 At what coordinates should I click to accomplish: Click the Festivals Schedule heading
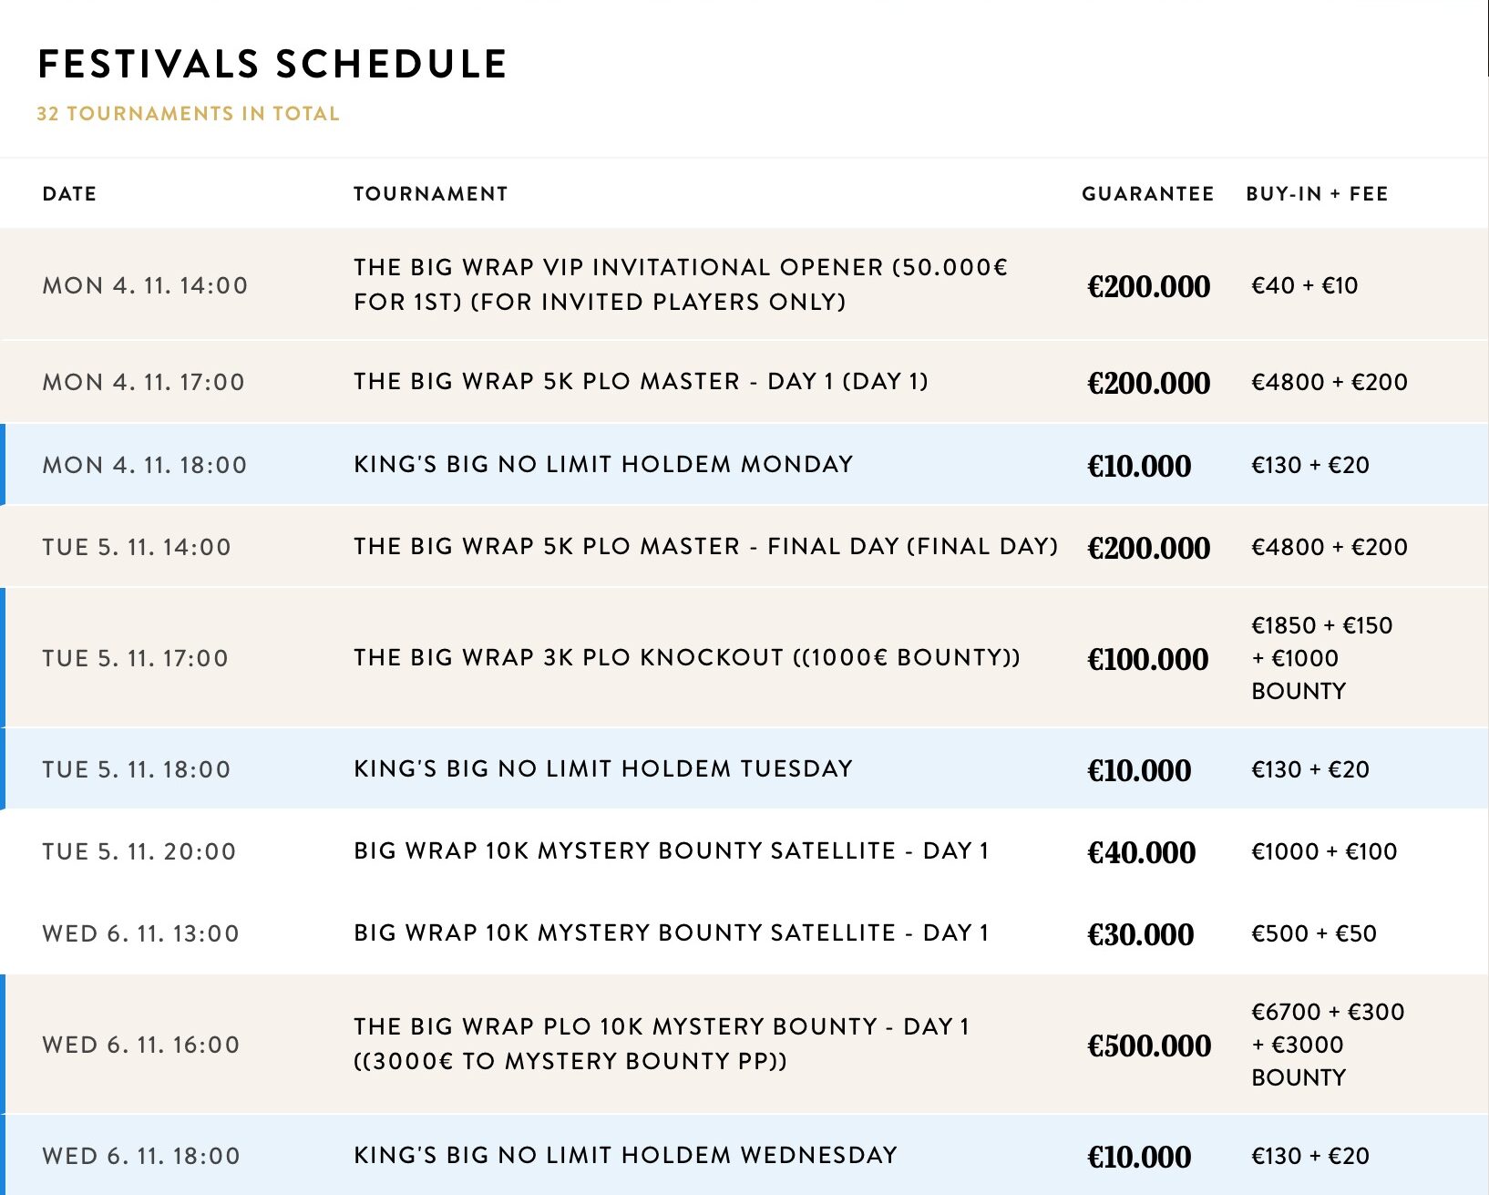point(272,64)
